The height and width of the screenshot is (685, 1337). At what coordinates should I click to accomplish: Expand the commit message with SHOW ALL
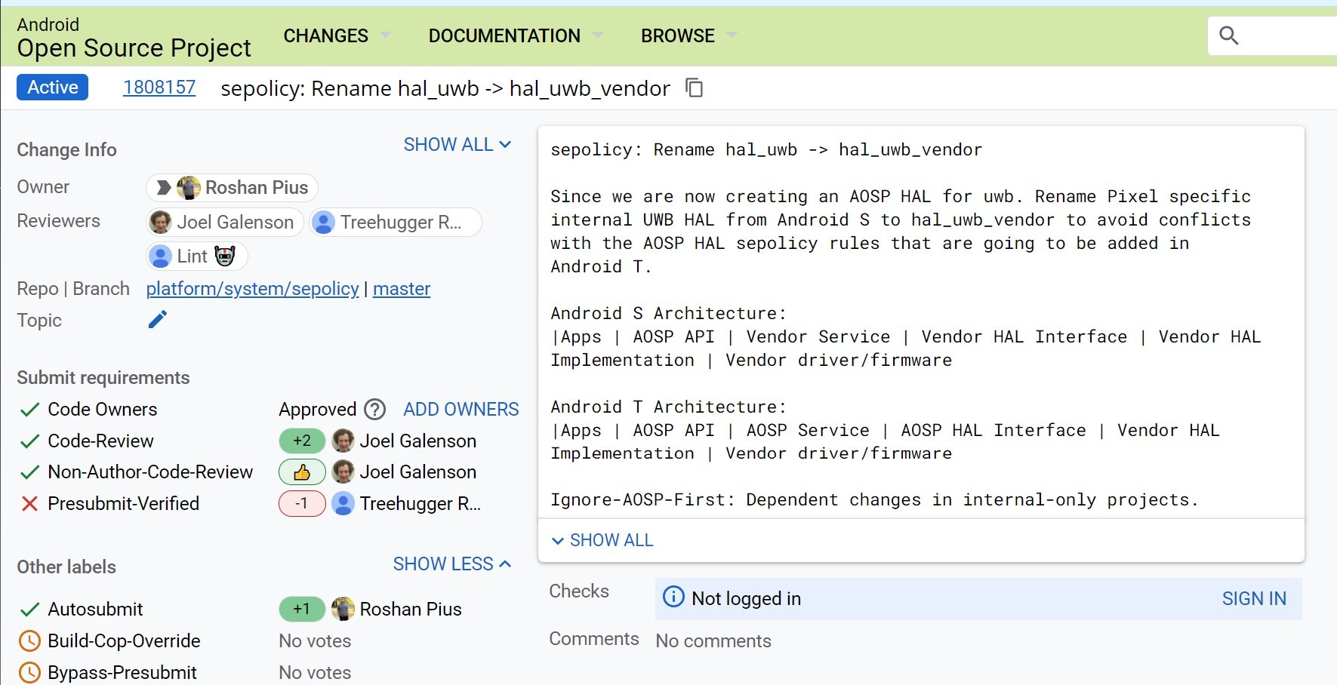602,540
